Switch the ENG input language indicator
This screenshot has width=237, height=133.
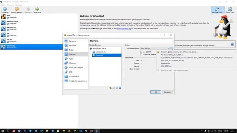tap(220, 131)
